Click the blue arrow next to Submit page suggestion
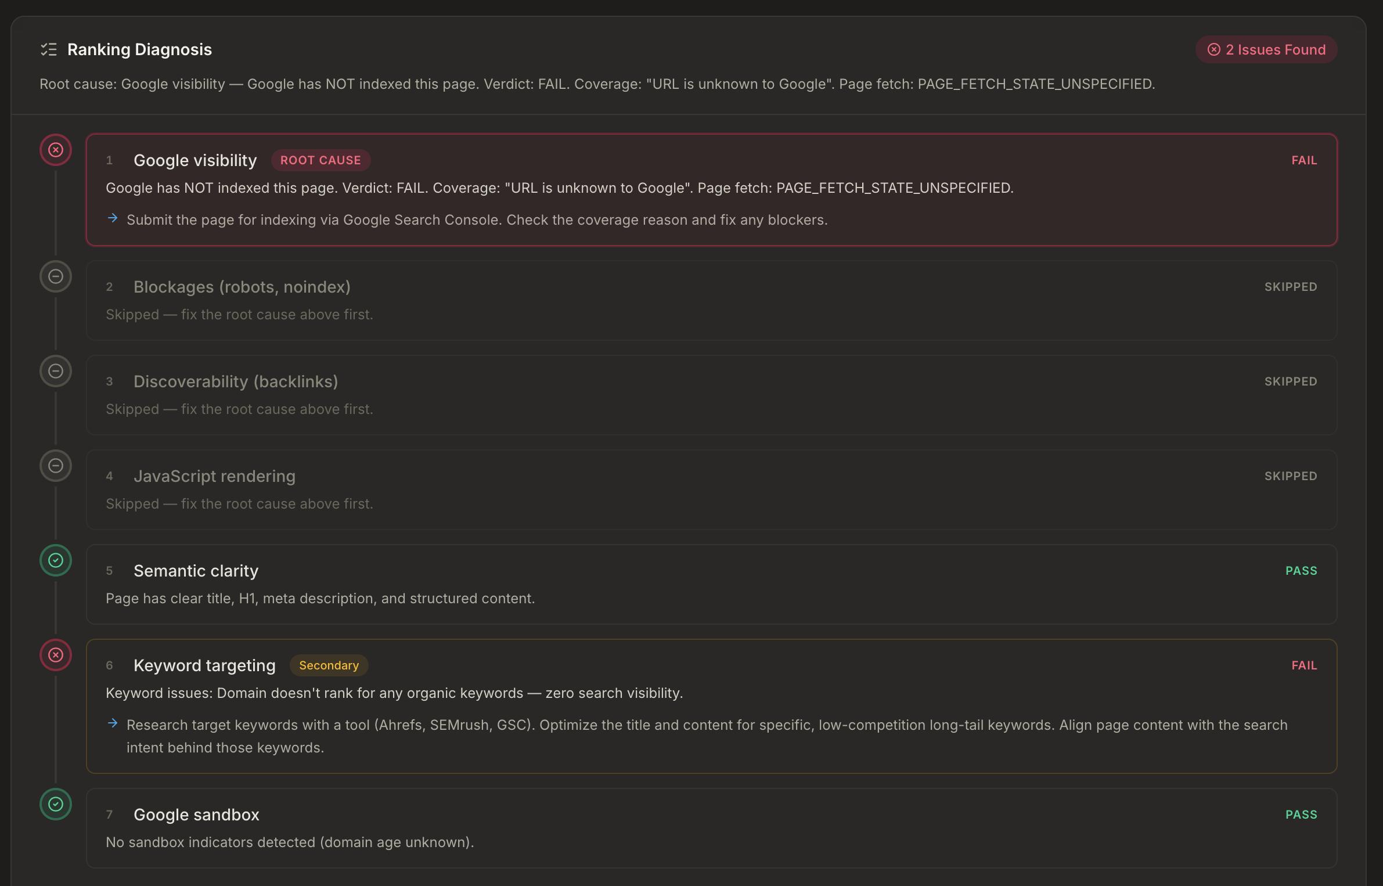The height and width of the screenshot is (886, 1383). (x=113, y=219)
